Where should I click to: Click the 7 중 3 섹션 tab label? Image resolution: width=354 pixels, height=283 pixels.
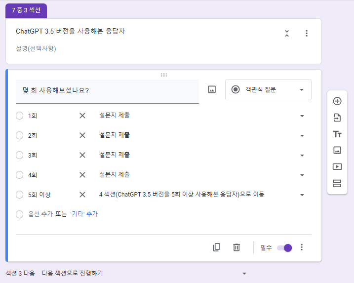pos(26,10)
